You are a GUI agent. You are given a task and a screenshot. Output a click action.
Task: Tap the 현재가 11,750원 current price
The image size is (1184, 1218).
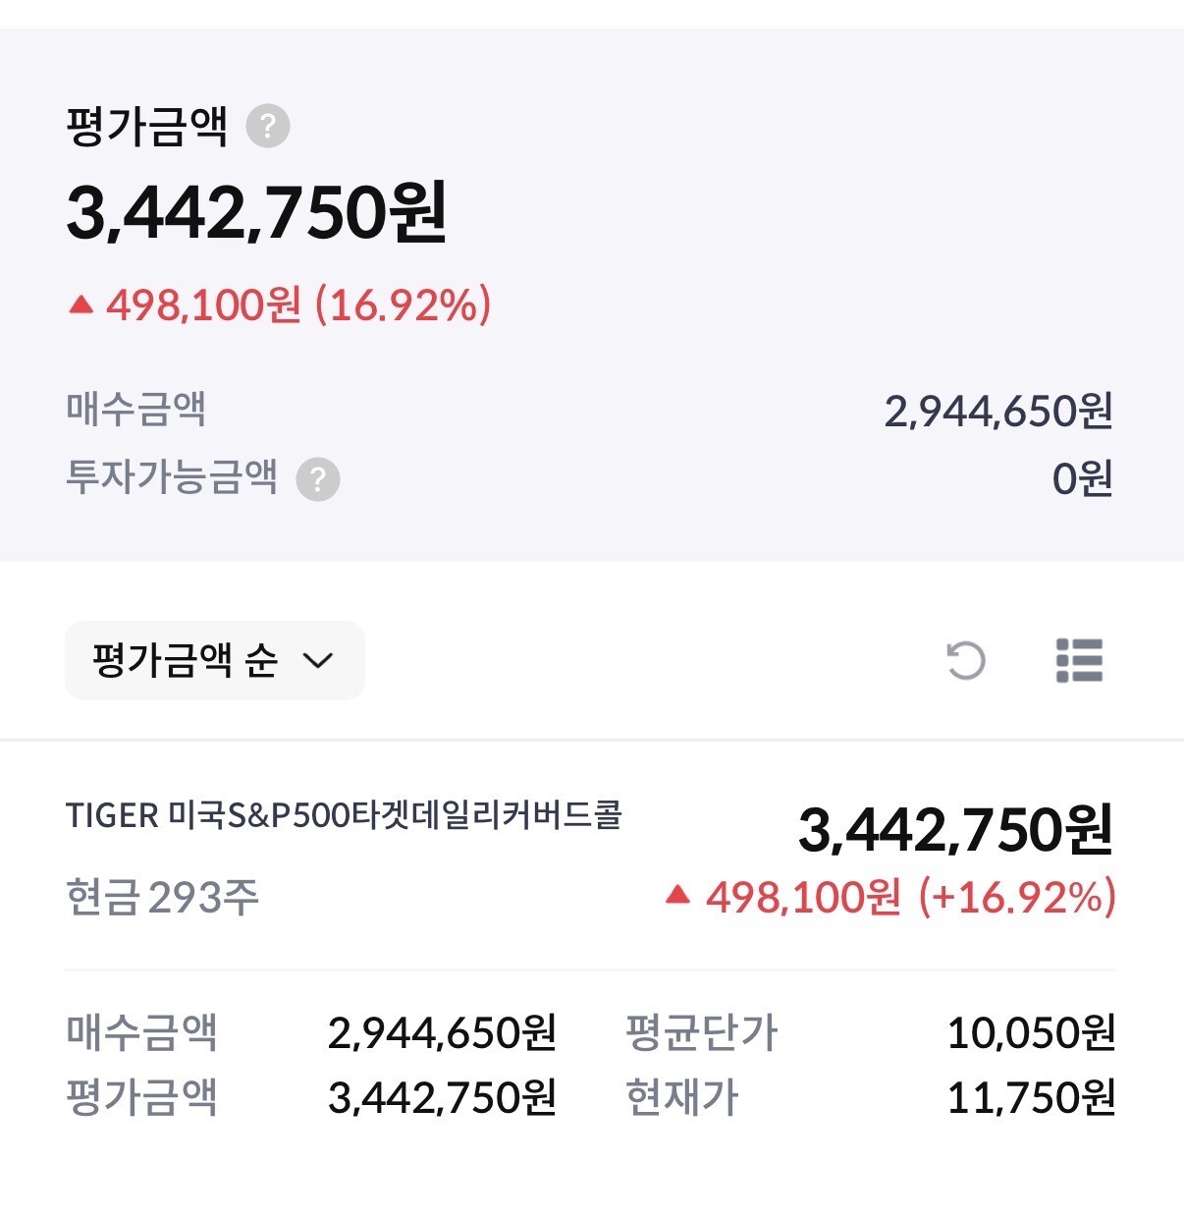click(x=1031, y=1097)
